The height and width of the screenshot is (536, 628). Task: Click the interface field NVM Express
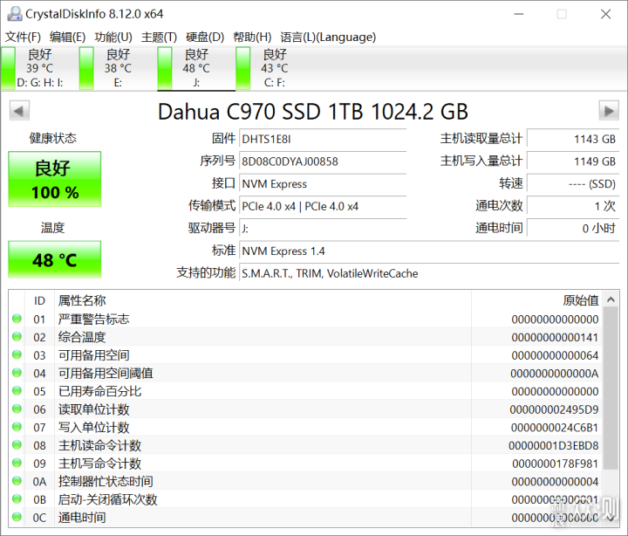(x=323, y=184)
